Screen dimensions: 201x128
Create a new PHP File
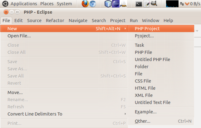(x=161, y=52)
